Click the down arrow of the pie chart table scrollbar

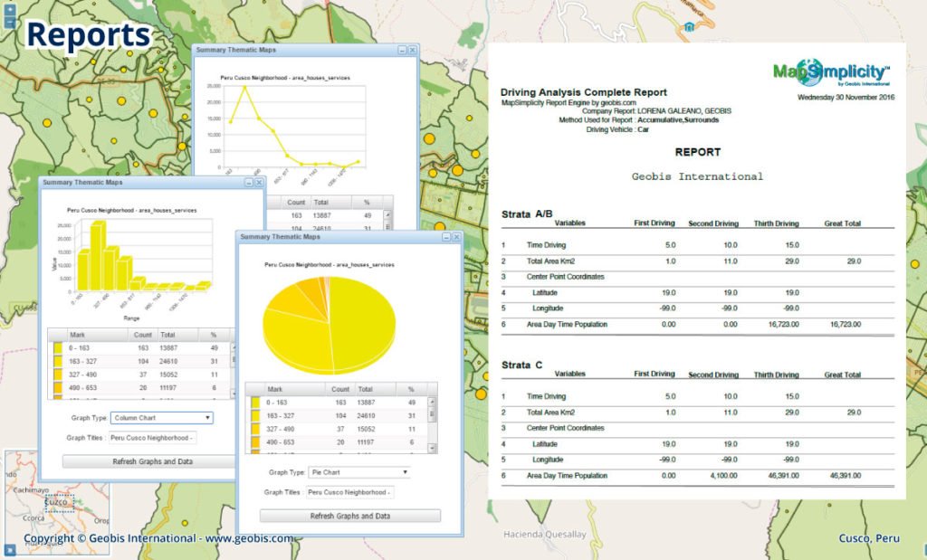(x=432, y=449)
